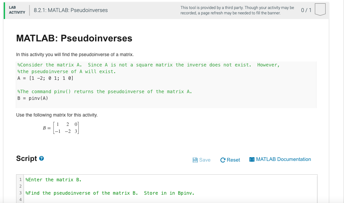
Task: Click the LAB ACTIVITY green bar indicator
Action: [x=4, y=10]
